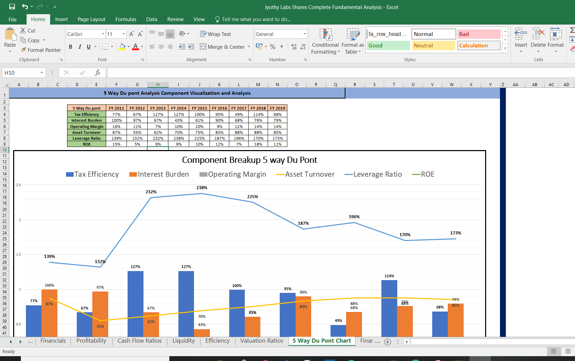
Task: Open the Calibri font name dropdown
Action: pos(103,34)
